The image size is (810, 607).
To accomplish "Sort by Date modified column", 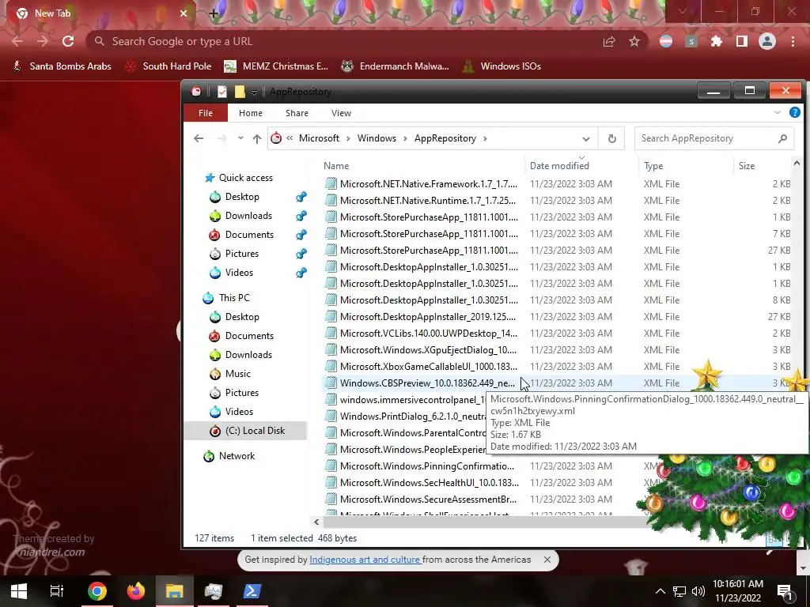I will click(x=559, y=166).
